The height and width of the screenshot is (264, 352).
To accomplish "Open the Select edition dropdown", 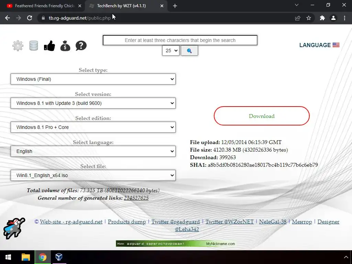I will [93, 127].
